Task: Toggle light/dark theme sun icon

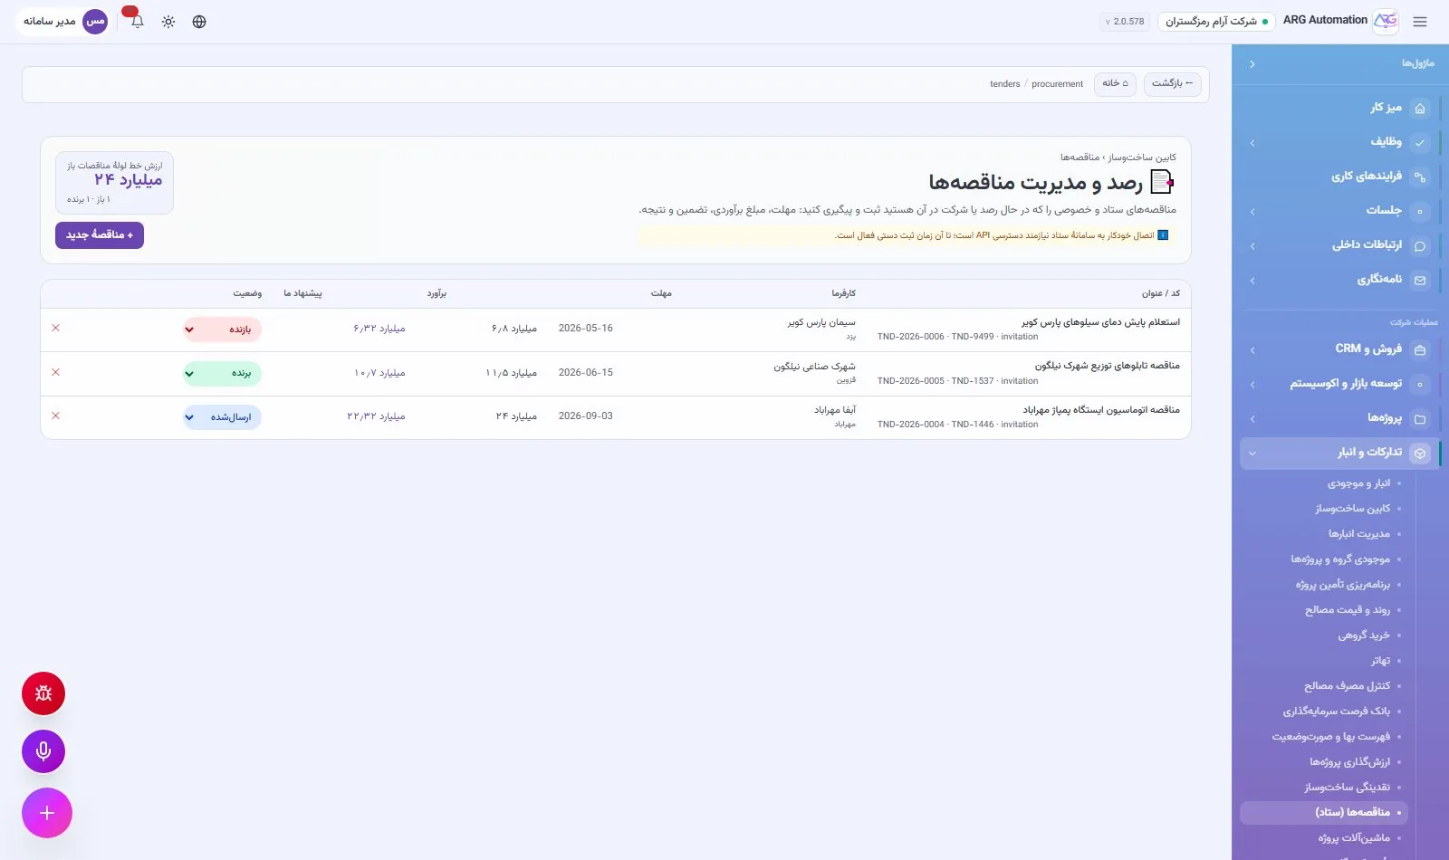Action: point(168,22)
